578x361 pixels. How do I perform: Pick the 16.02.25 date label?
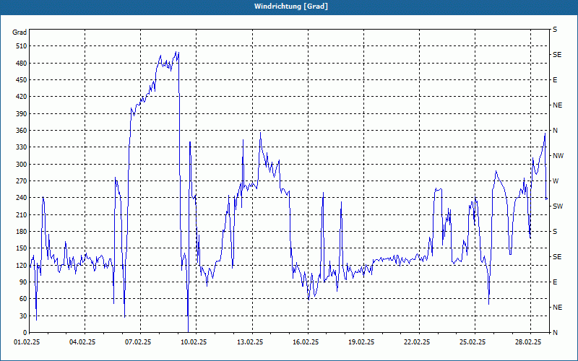pyautogui.click(x=306, y=342)
